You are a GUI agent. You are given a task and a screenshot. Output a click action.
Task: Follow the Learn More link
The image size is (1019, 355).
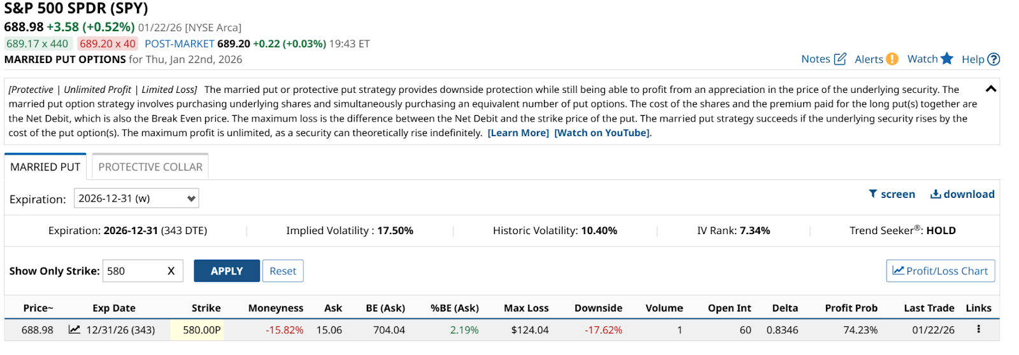[518, 133]
